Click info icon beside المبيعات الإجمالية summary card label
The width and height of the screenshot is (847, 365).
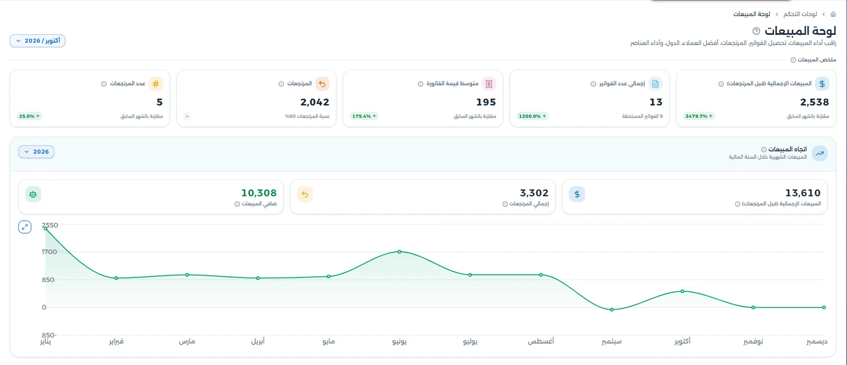[721, 84]
